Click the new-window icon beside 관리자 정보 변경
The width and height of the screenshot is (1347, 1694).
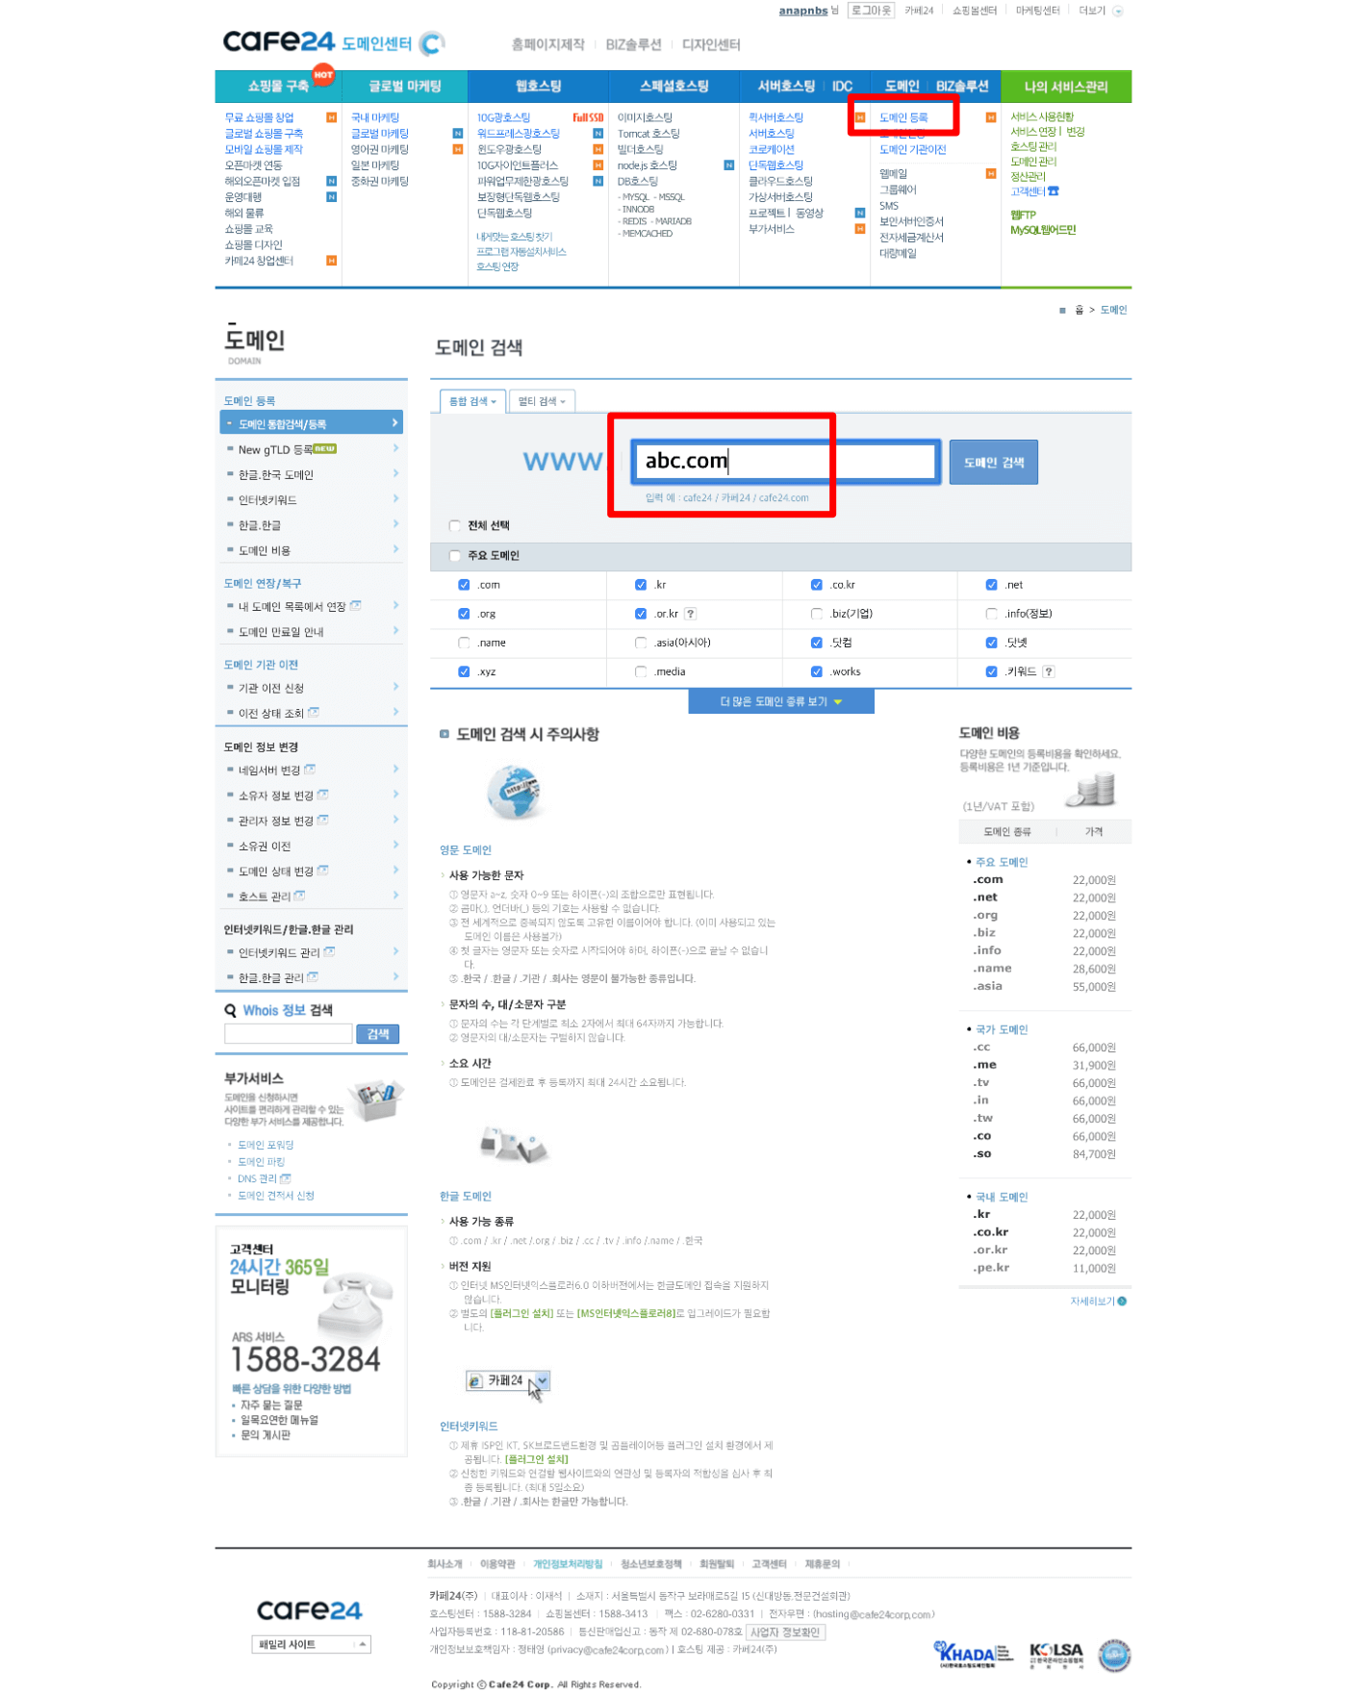coord(323,821)
